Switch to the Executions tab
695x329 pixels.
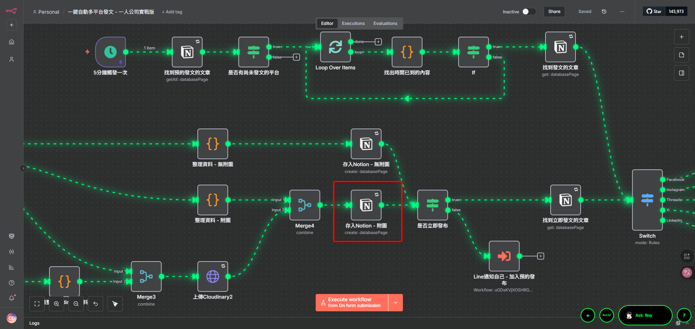tap(353, 23)
